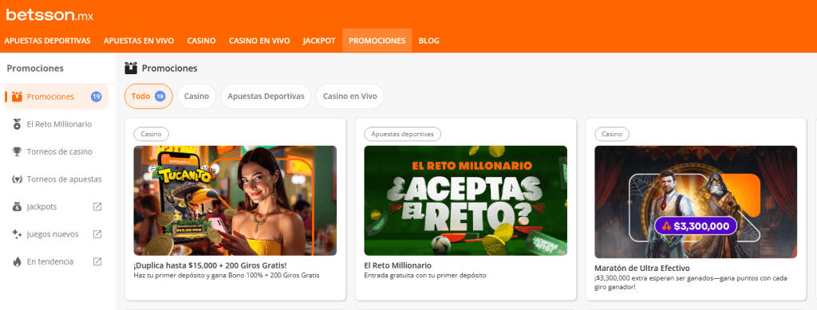Click card title El Reto Millionario
This screenshot has height=310, width=817.
397,265
